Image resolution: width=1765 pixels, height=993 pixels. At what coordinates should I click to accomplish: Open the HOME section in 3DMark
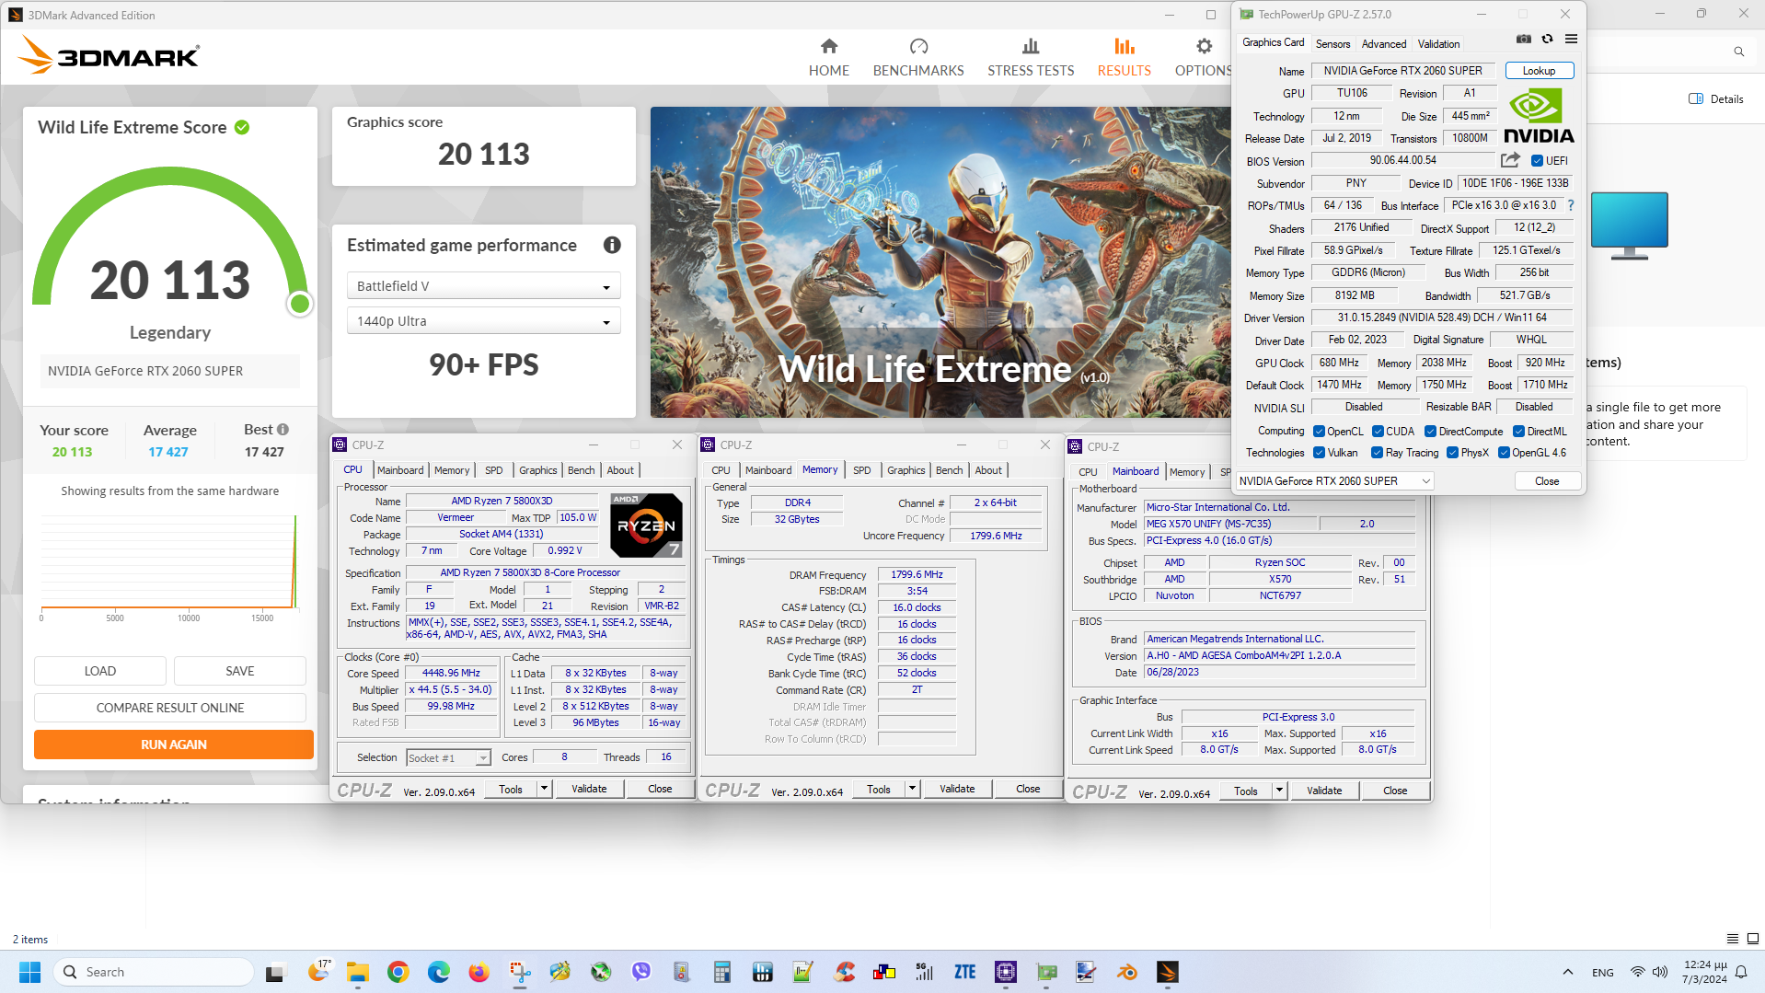828,57
